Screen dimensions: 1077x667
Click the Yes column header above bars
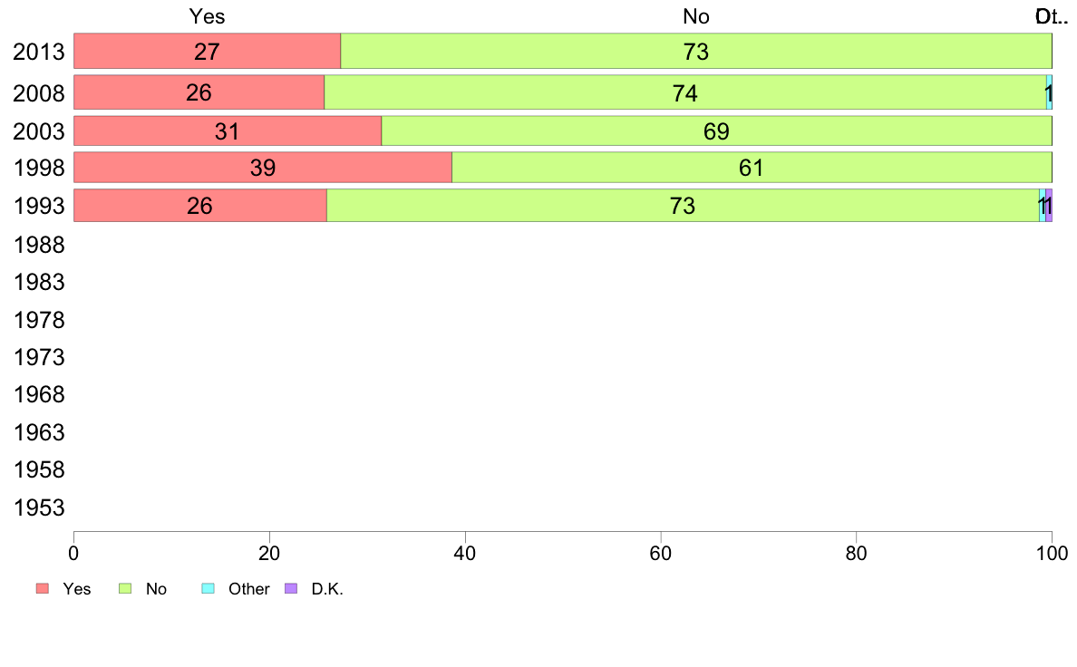coord(207,16)
